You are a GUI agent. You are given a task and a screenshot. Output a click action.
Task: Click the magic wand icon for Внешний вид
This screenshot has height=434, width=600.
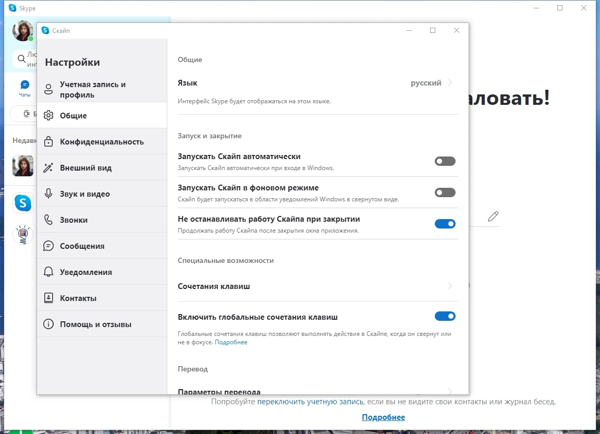tap(48, 167)
